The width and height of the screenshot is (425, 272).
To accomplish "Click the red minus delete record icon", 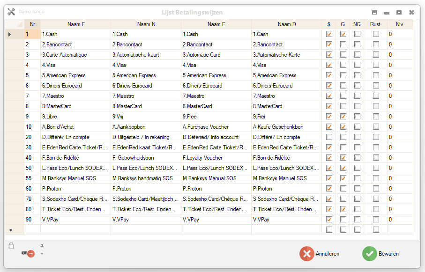I will [30, 254].
